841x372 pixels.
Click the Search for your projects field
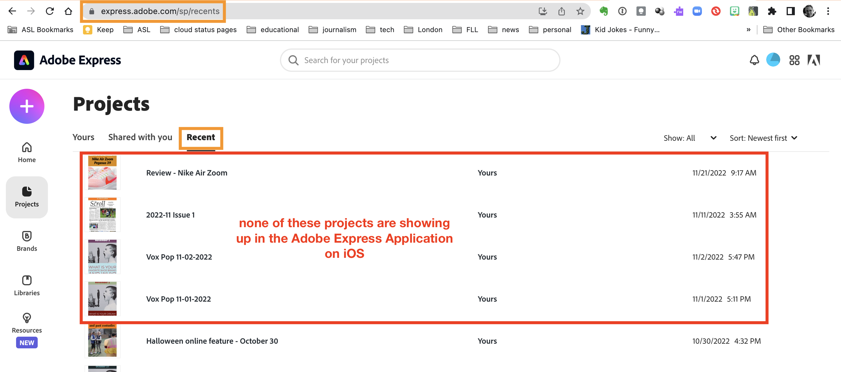coord(420,60)
